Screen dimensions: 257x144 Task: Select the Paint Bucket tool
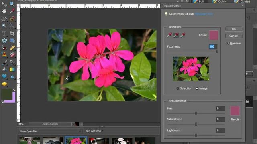pyautogui.click(x=4, y=69)
